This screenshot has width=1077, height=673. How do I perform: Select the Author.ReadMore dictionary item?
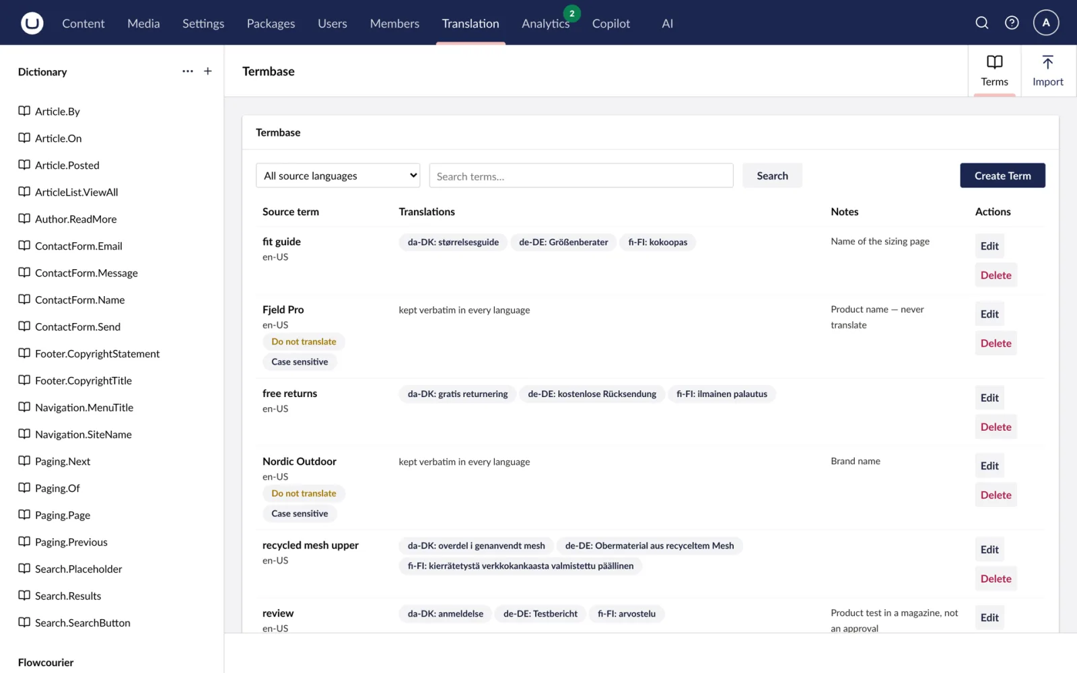click(x=75, y=219)
